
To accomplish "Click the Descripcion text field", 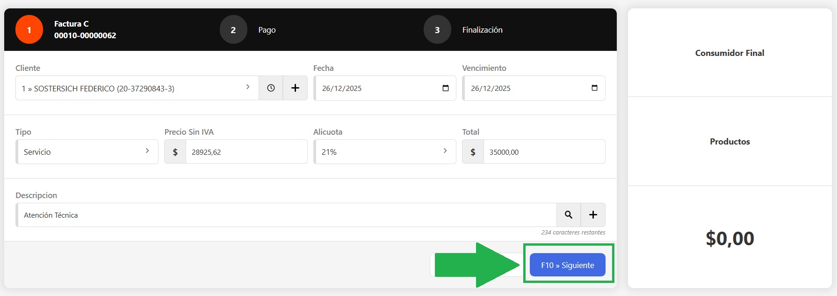I will (x=286, y=215).
